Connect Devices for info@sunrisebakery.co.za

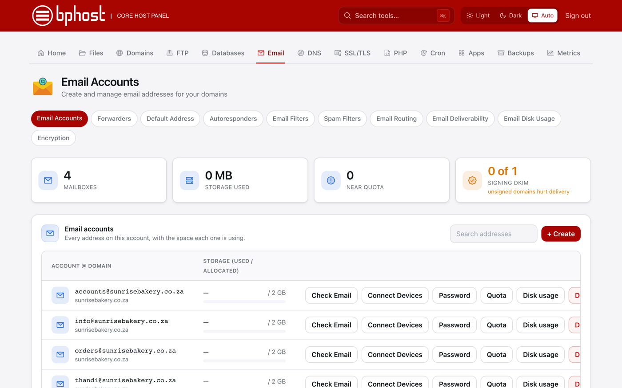[x=395, y=325]
